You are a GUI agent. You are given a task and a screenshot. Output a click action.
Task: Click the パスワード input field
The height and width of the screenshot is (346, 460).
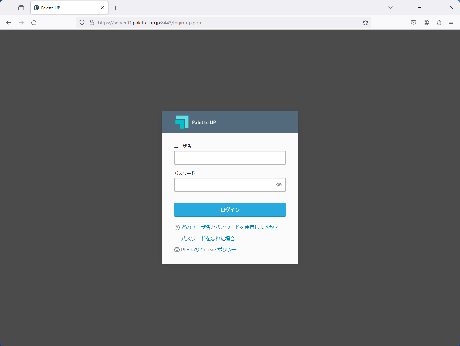point(230,185)
